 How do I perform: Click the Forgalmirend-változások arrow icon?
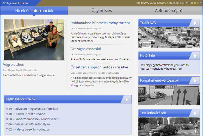(x=195, y=81)
